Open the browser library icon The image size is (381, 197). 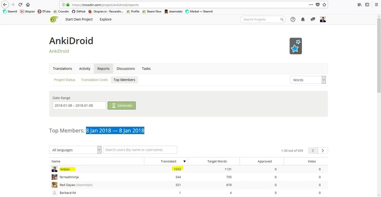pos(360,5)
